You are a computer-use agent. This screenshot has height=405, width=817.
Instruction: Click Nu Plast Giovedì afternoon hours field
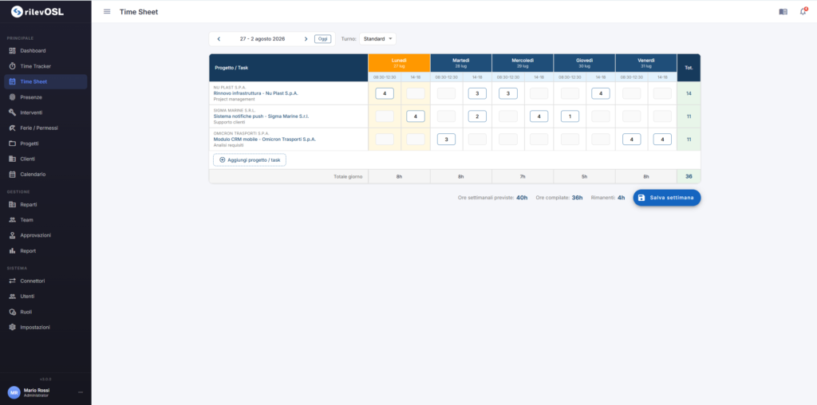pos(600,94)
